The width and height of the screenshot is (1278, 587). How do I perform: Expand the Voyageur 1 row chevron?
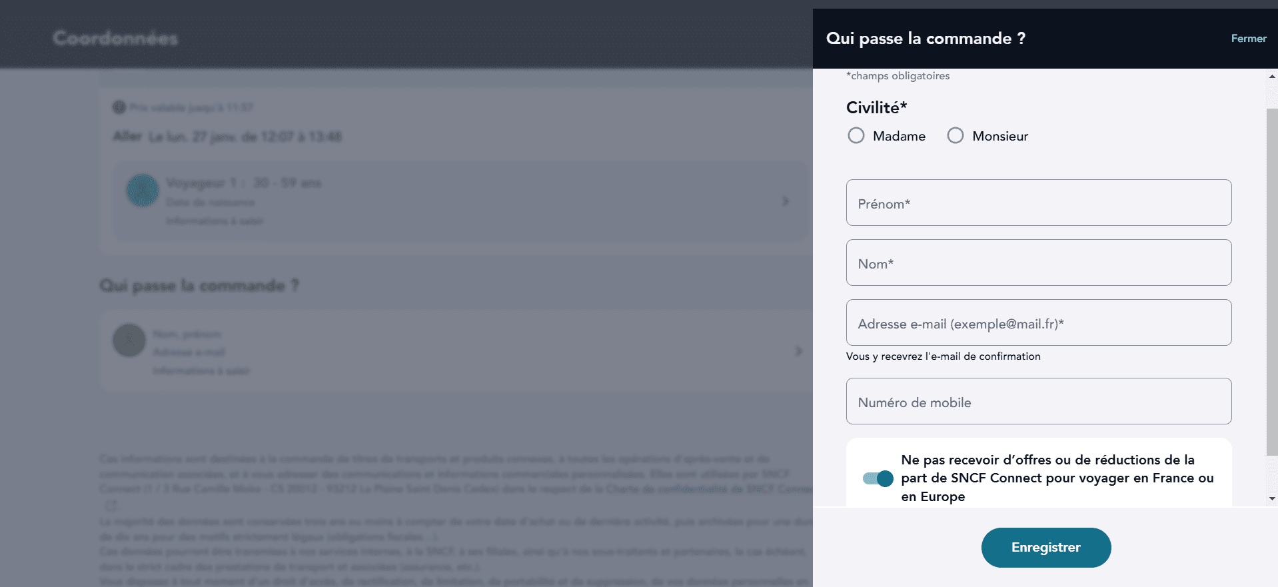786,201
